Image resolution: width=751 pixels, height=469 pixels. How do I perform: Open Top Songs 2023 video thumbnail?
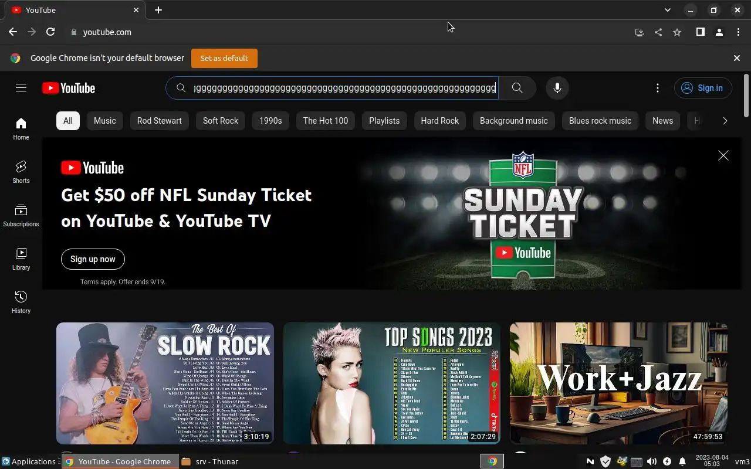coord(392,383)
